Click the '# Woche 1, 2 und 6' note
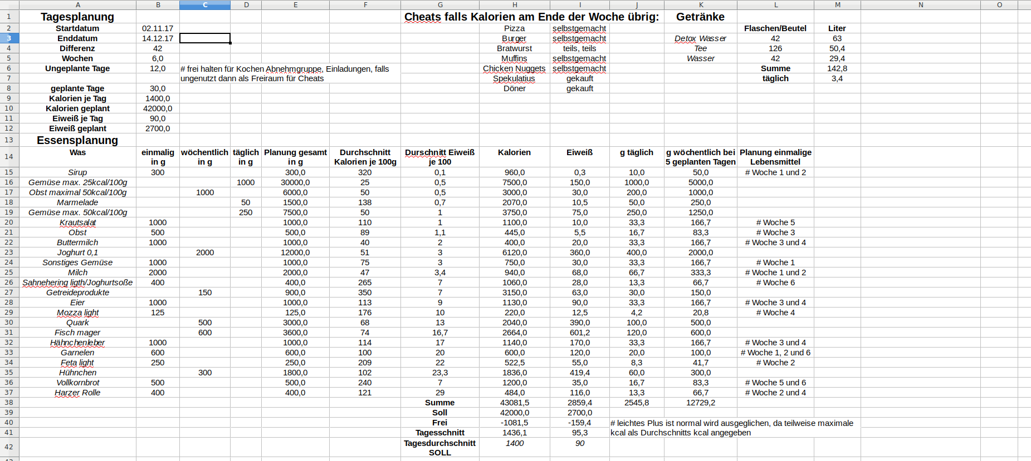 click(x=775, y=353)
